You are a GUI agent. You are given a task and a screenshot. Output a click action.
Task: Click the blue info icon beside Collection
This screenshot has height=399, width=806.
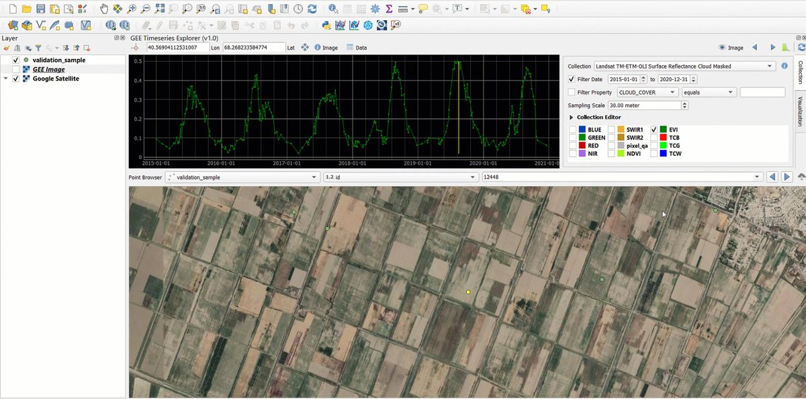[784, 66]
